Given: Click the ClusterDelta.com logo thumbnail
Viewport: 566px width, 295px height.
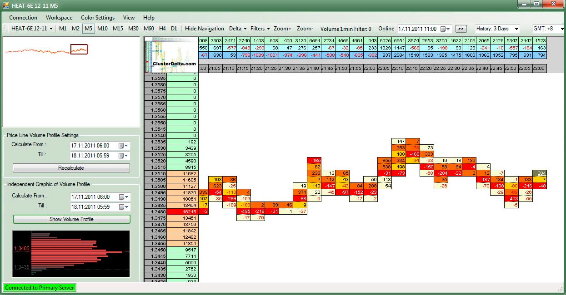Looking at the screenshot, I should (171, 54).
